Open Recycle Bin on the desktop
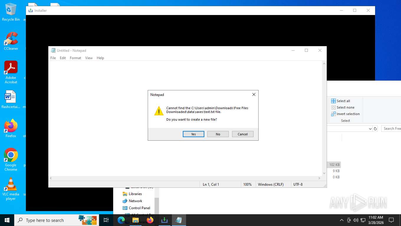 [x=11, y=12]
